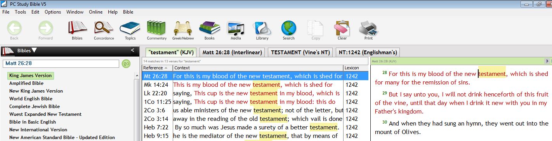This screenshot has height=141, width=552.
Task: Click the Clear eraser icon
Action: [342, 30]
